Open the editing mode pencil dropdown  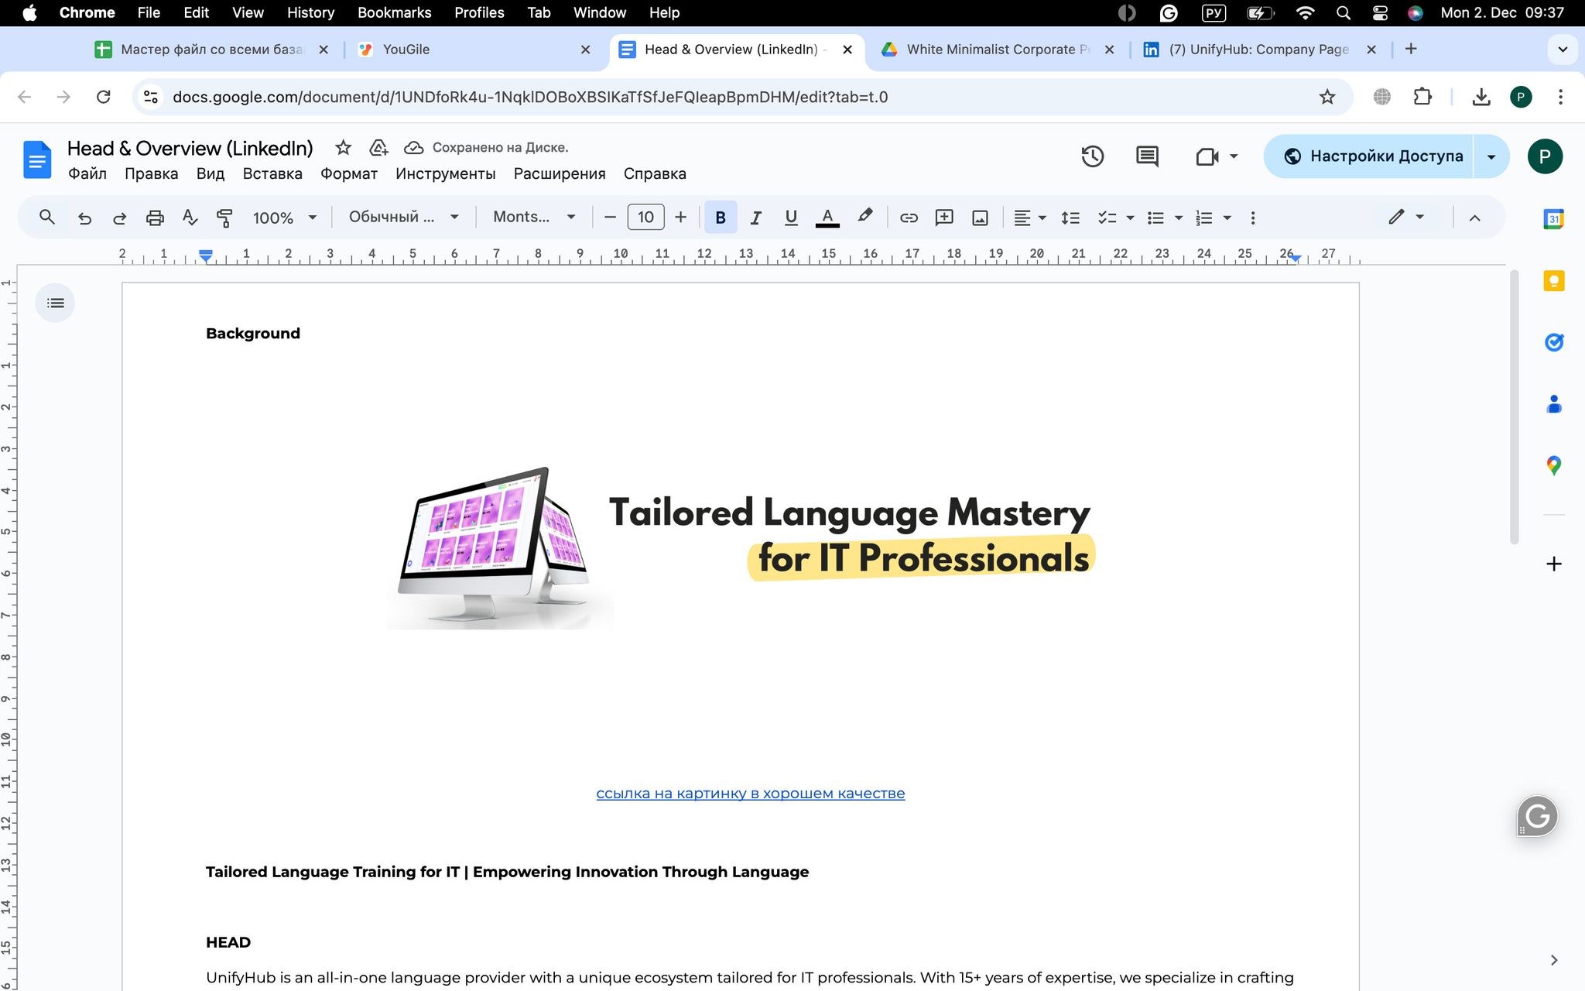[x=1406, y=218]
